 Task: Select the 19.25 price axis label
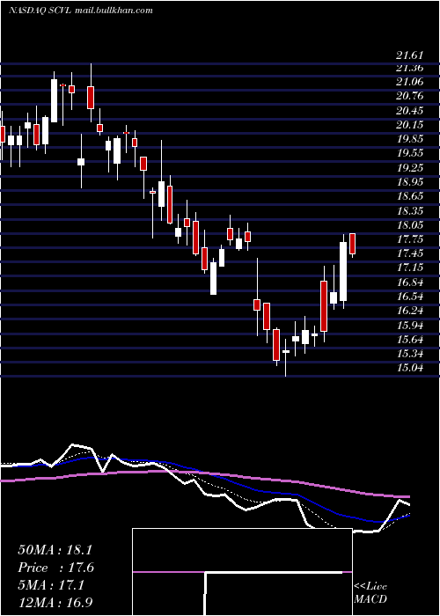click(409, 168)
